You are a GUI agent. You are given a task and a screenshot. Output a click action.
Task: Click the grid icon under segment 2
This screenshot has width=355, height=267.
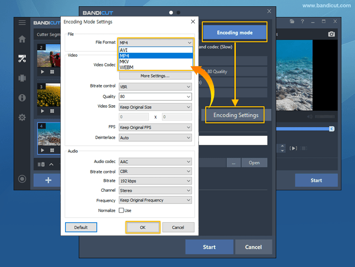point(52,72)
